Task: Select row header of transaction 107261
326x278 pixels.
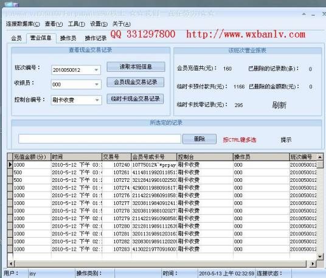Action: click(10, 172)
